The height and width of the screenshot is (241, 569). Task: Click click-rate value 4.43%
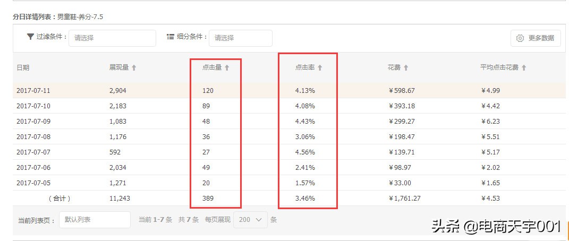point(305,122)
